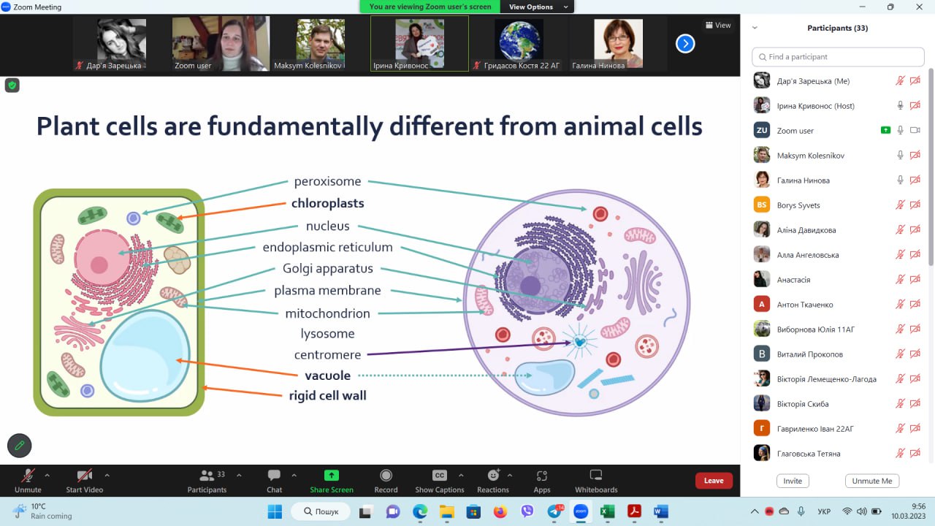This screenshot has height=526, width=935.
Task: Click the green encryption shield icon
Action: pyautogui.click(x=12, y=85)
